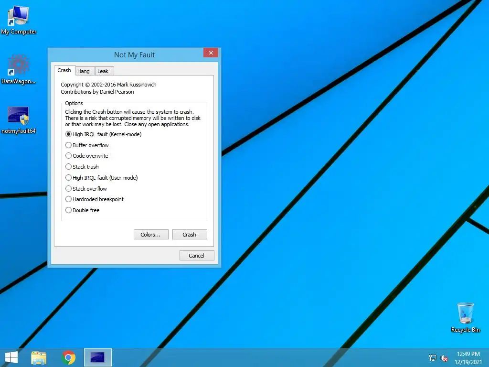Cancel the Not My Fault dialog

(x=197, y=255)
